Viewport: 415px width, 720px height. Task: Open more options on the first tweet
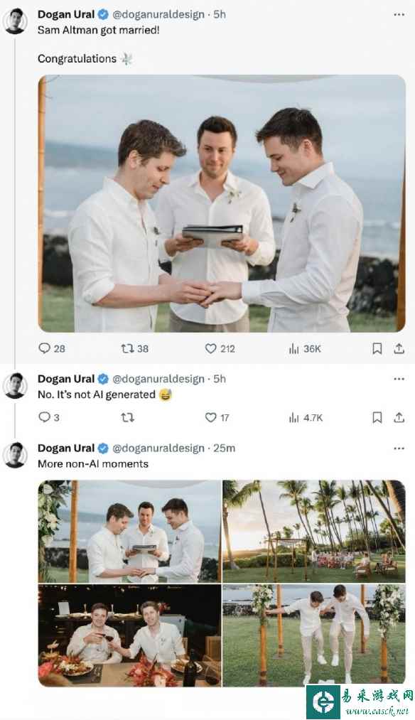click(x=399, y=13)
